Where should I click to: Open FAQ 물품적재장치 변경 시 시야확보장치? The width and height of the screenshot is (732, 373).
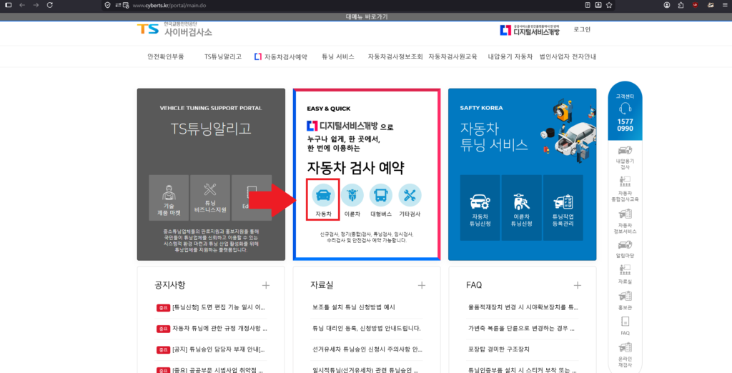[523, 308]
